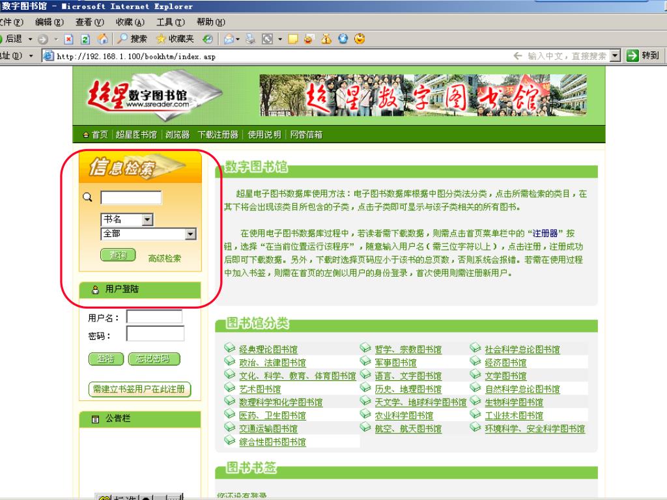Click the 忘记密码 button
The width and height of the screenshot is (667, 500).
(154, 359)
